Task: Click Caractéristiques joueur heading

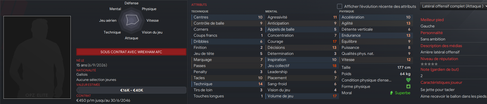Action: [441, 82]
